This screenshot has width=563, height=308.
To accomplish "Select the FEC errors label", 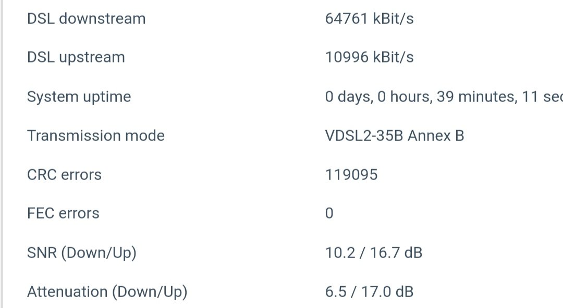I will pyautogui.click(x=63, y=213).
